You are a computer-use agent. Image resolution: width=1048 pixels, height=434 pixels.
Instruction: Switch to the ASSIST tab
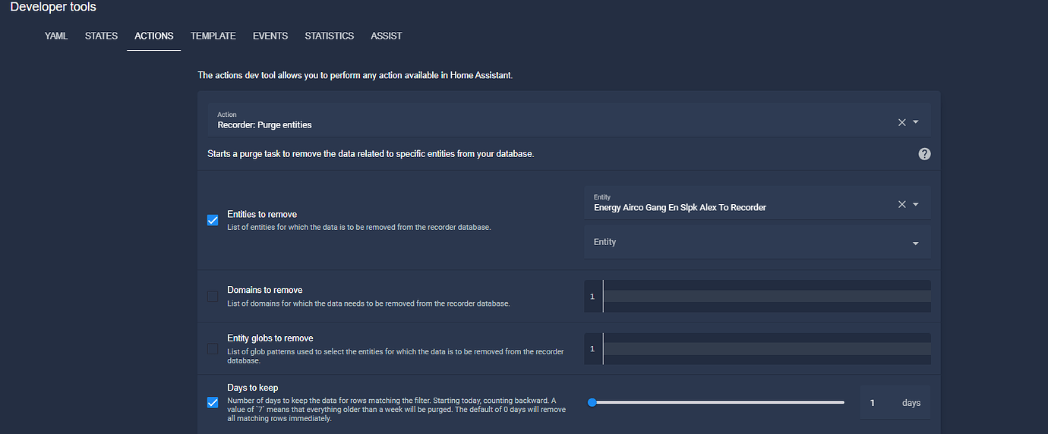pos(387,36)
